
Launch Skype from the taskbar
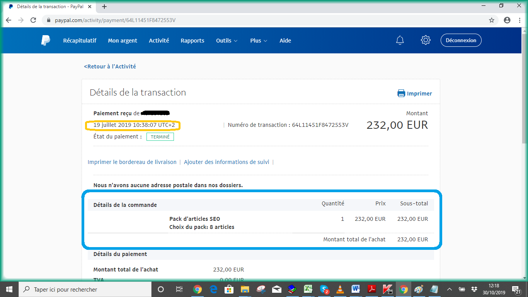(324, 289)
